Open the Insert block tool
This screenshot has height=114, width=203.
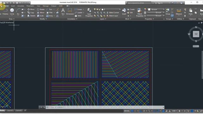pos(124,11)
